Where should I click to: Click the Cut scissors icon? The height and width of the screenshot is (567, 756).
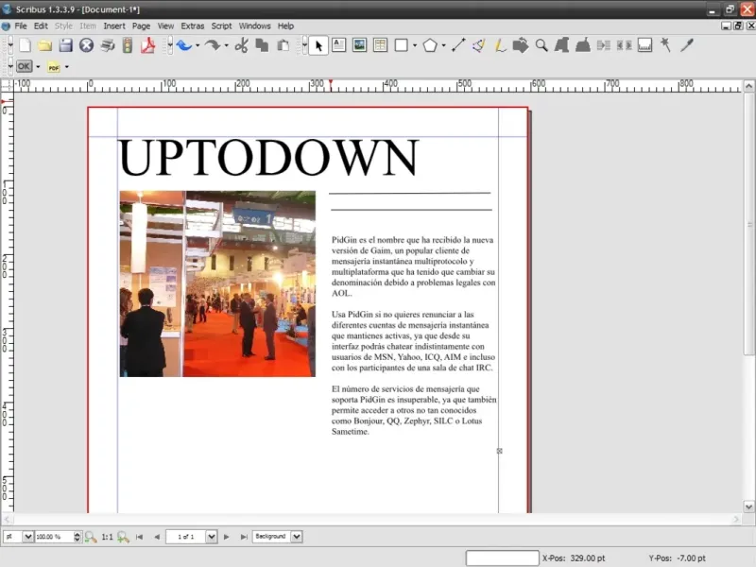point(241,45)
